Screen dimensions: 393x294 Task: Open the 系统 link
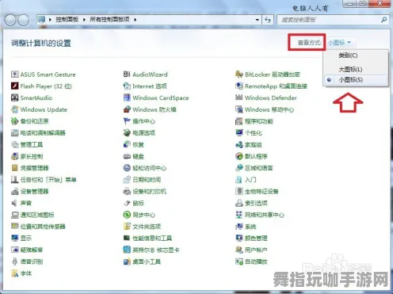tap(250, 227)
